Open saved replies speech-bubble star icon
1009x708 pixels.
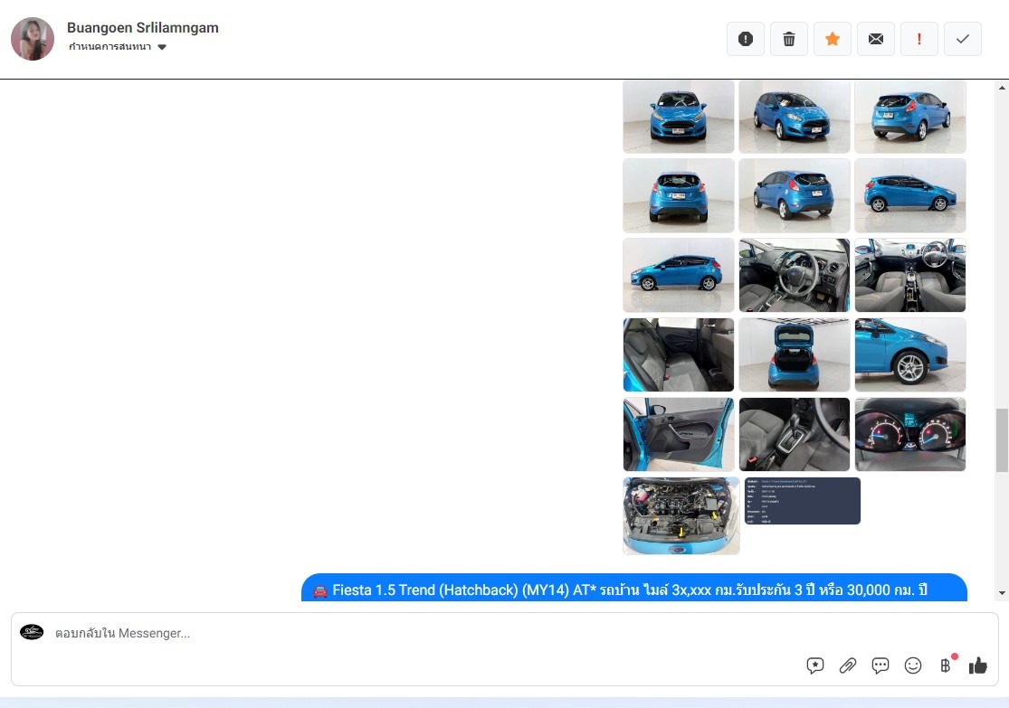click(815, 666)
